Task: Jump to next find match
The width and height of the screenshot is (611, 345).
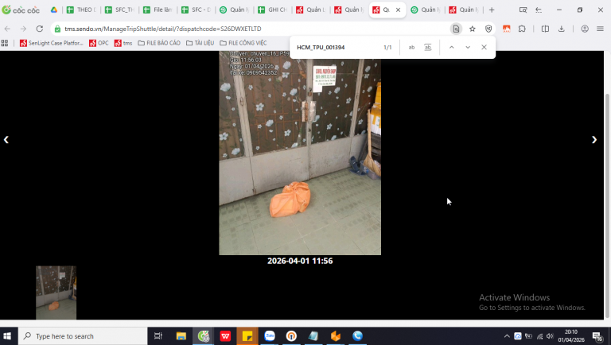Action: tap(468, 47)
